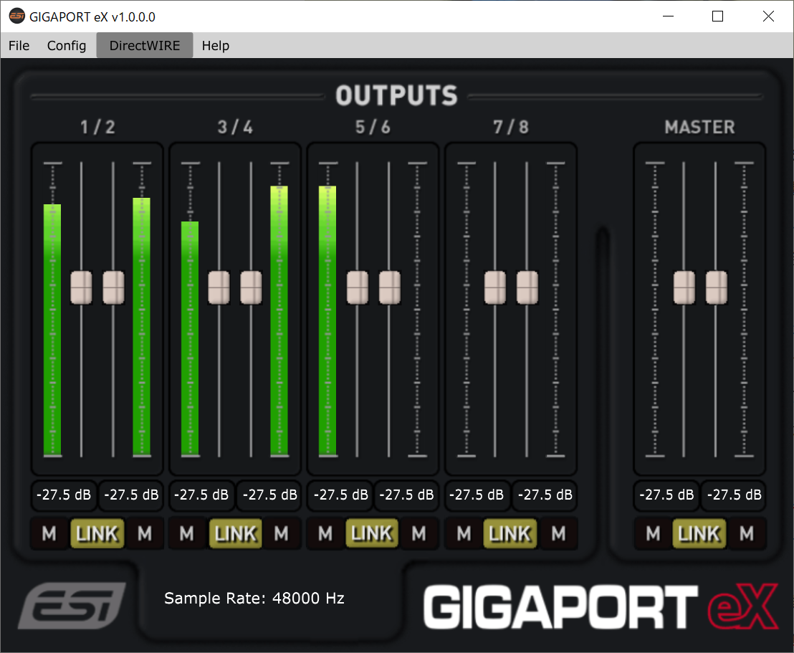Click channel 7 dB value field
This screenshot has width=794, height=653.
[477, 495]
